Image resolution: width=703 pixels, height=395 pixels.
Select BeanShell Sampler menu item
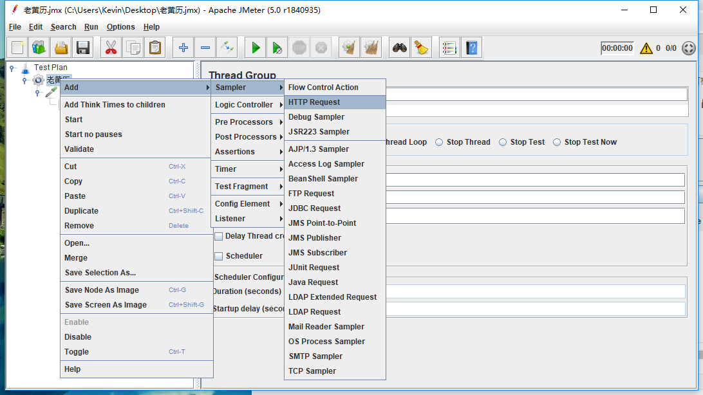coord(335,179)
